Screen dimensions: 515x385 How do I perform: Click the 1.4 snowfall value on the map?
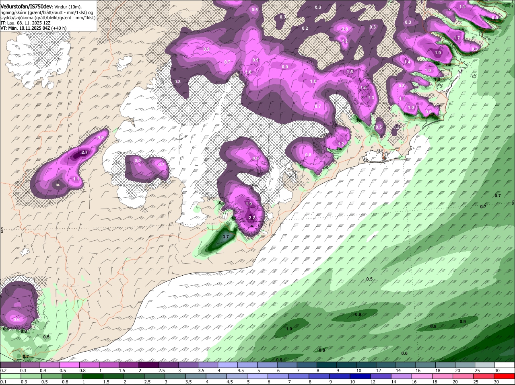tap(408, 62)
